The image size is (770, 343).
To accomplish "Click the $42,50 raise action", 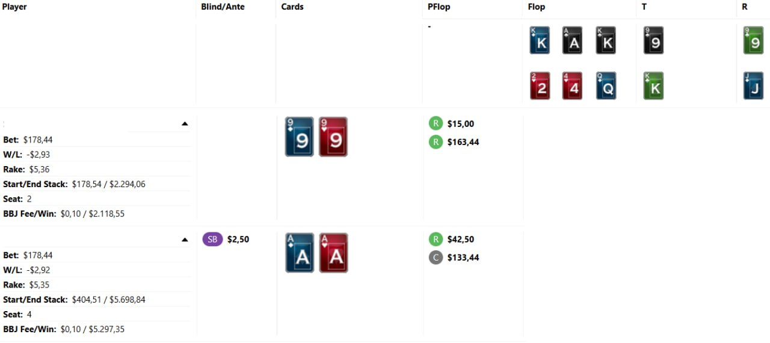I will coord(460,239).
